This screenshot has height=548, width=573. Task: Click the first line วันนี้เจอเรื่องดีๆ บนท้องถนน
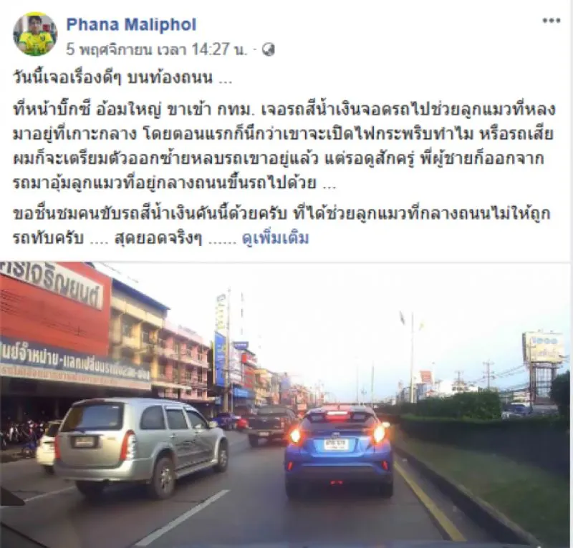coord(122,78)
